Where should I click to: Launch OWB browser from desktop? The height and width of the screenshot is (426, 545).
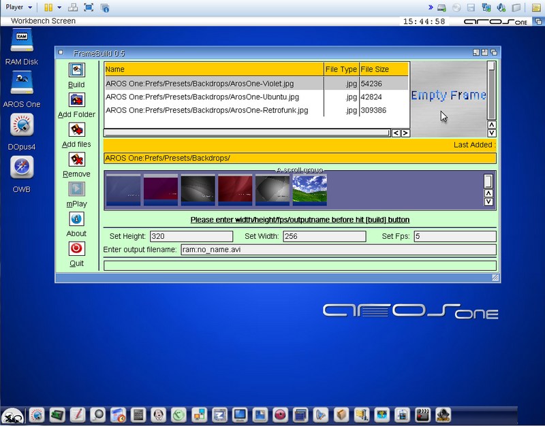[22, 167]
